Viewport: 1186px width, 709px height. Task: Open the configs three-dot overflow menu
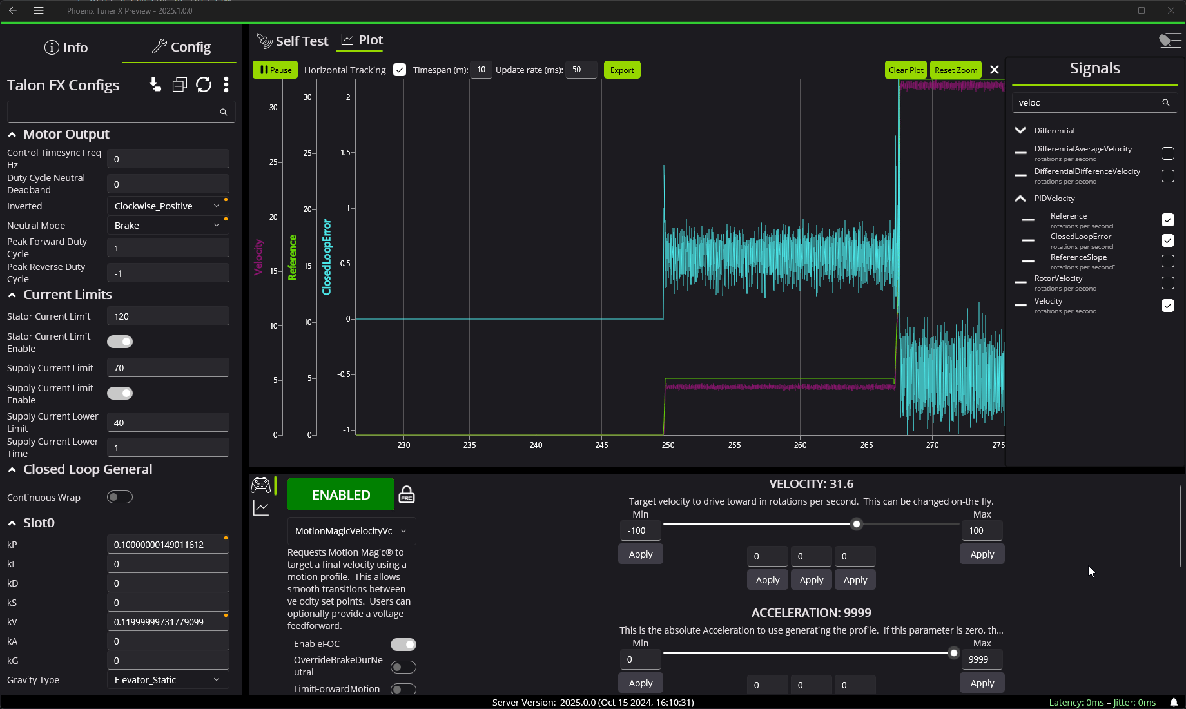226,84
